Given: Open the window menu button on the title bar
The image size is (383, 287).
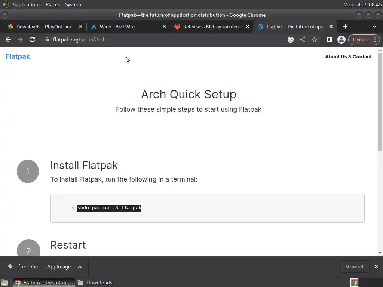Looking at the screenshot, I should pyautogui.click(x=4, y=15).
